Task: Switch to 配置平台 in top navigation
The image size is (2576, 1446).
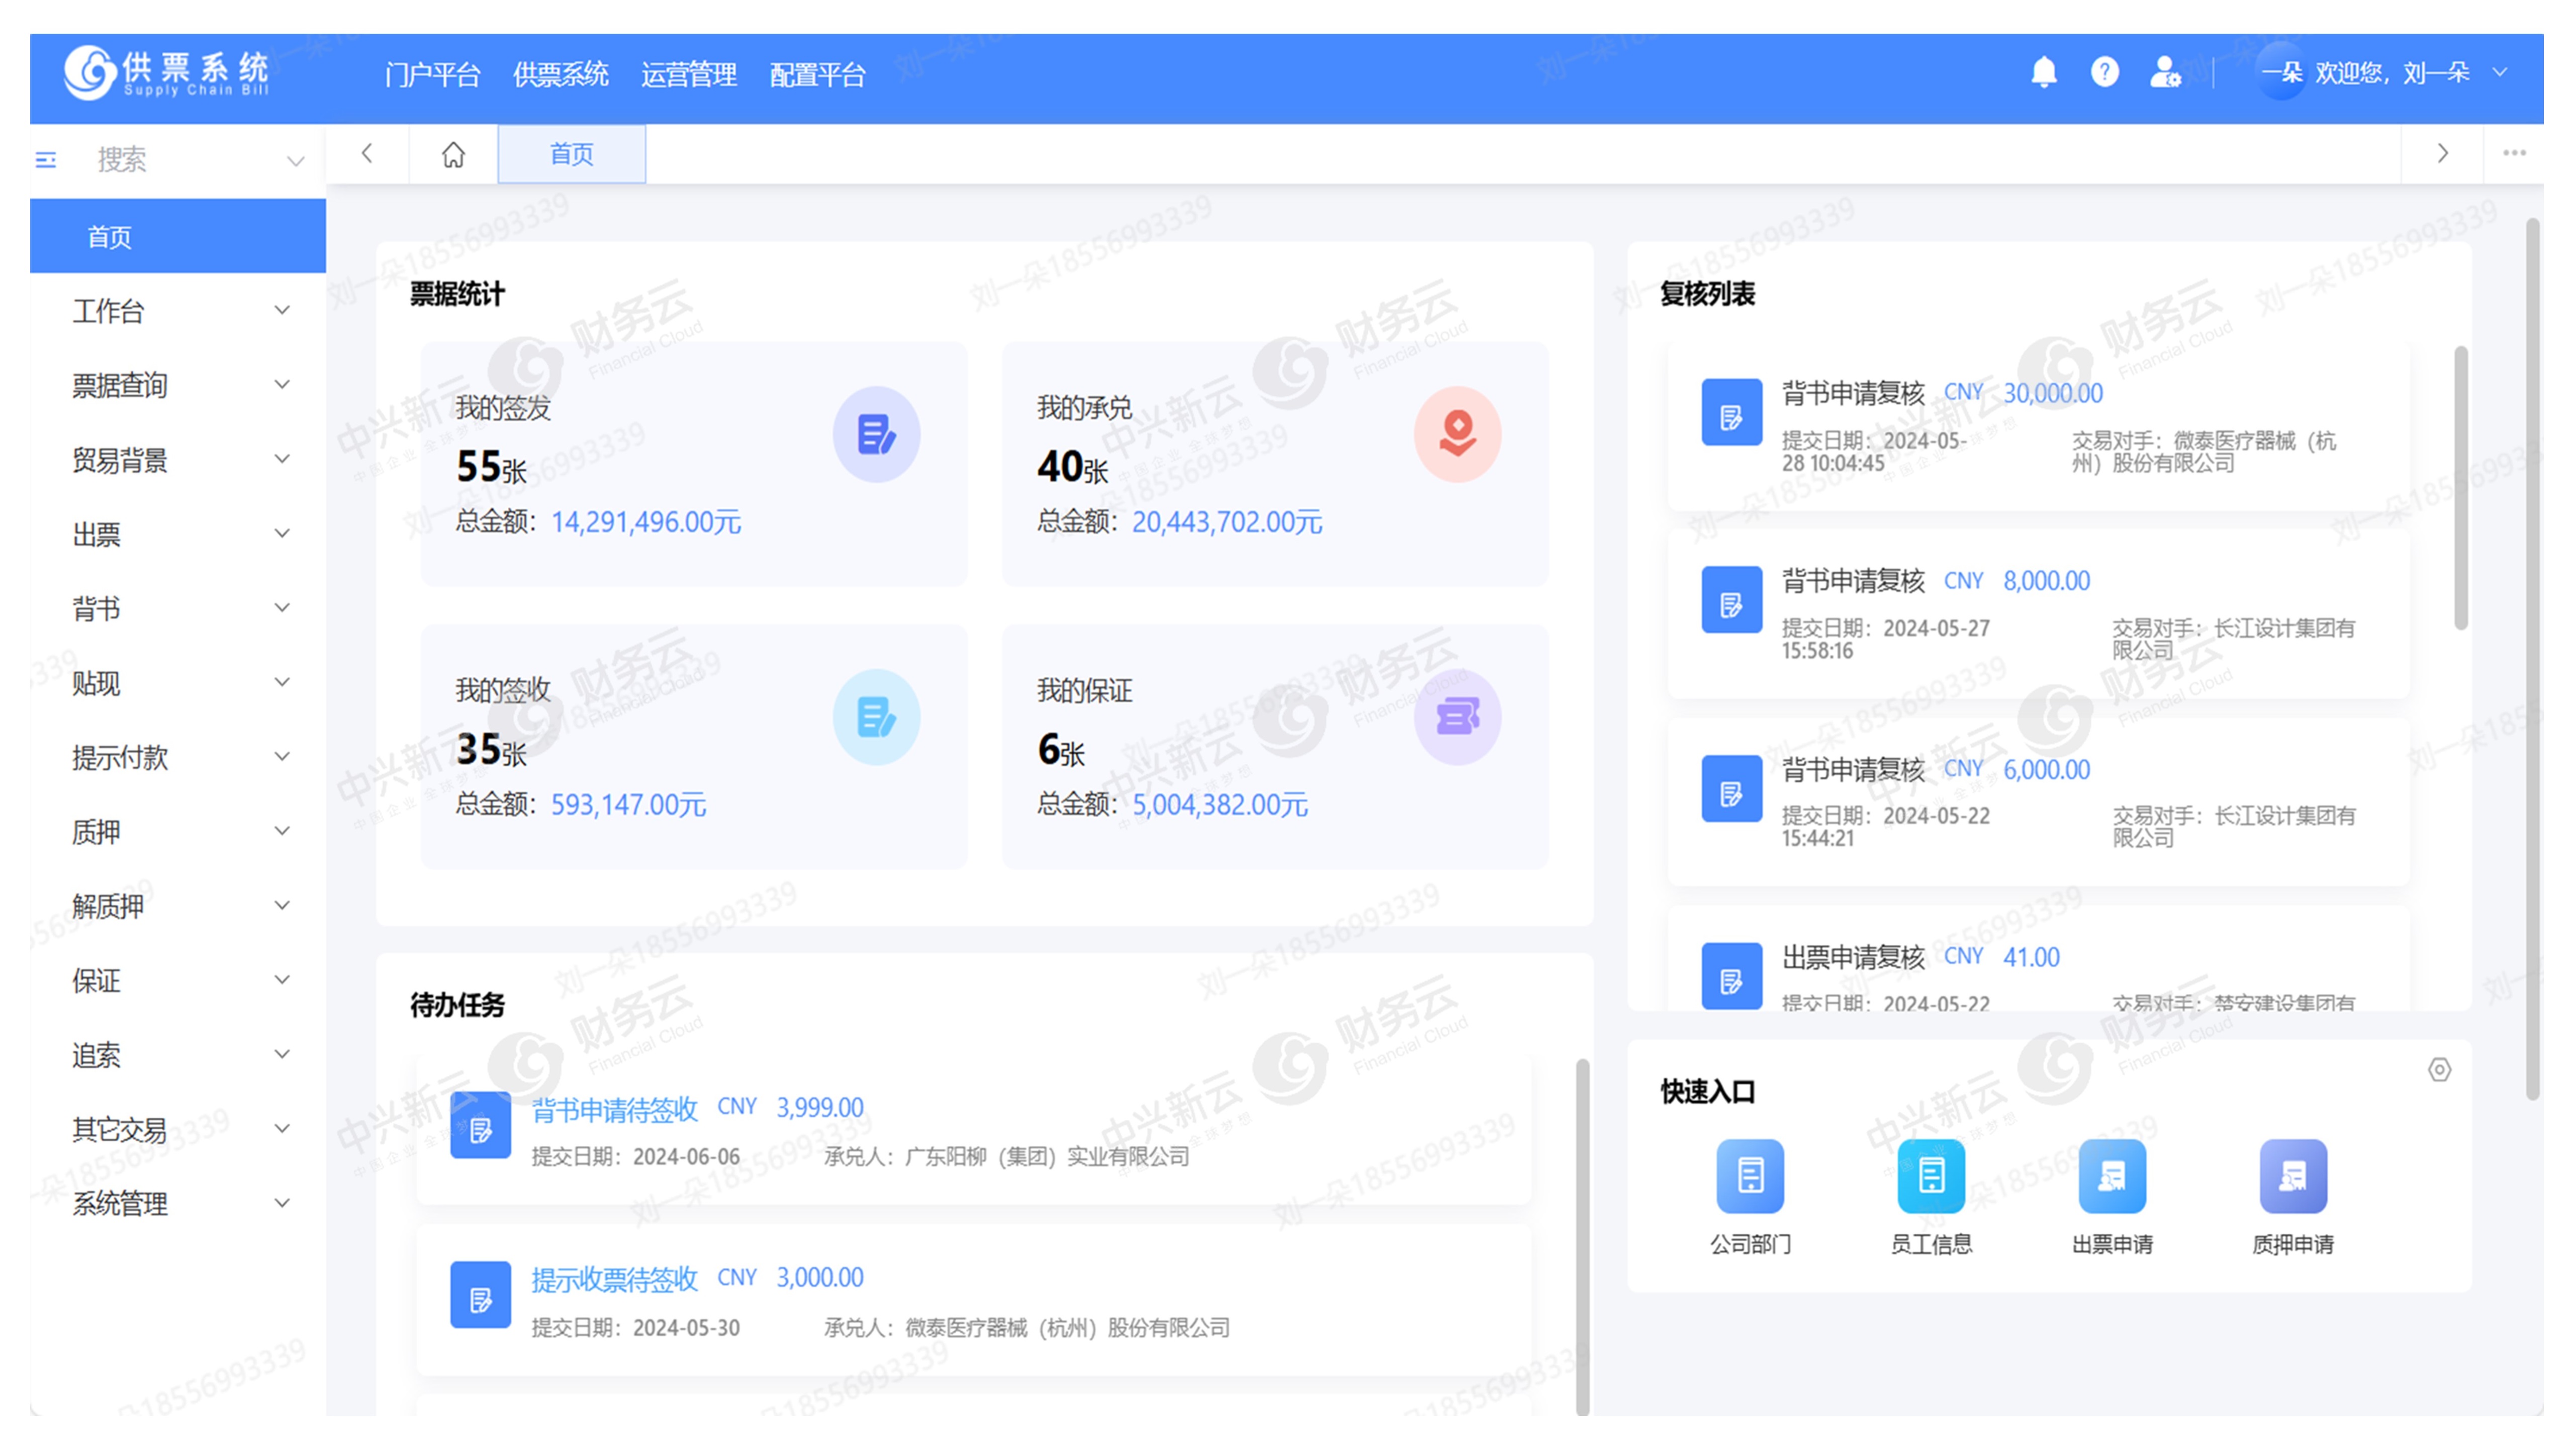Action: click(x=817, y=74)
